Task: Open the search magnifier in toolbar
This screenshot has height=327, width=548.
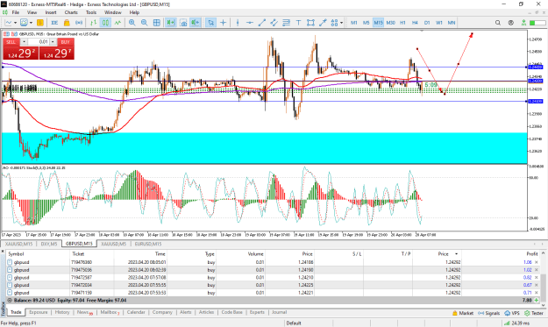Action: 498,23
